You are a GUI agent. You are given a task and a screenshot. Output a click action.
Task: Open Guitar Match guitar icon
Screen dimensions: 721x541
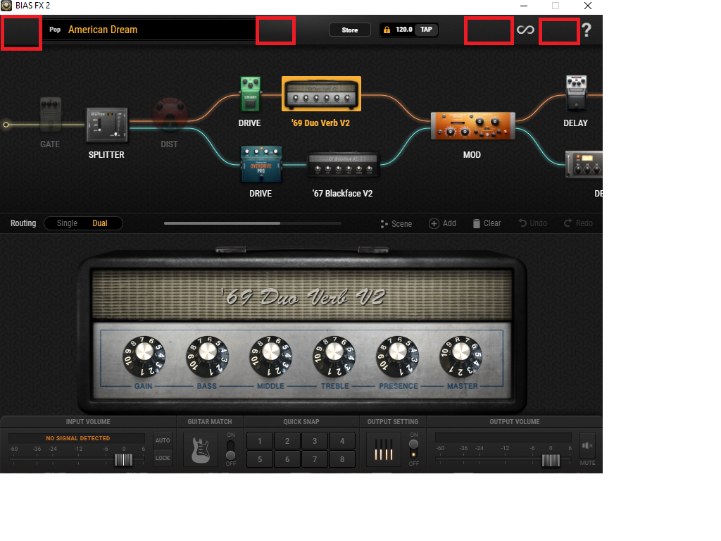click(x=201, y=449)
